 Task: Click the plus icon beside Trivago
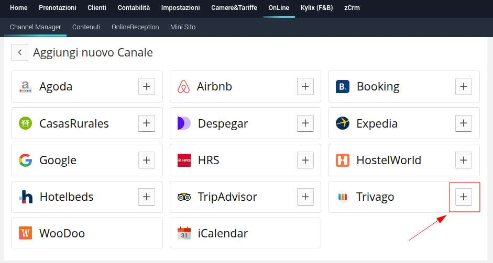click(463, 197)
